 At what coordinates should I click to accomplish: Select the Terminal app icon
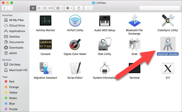134,68
